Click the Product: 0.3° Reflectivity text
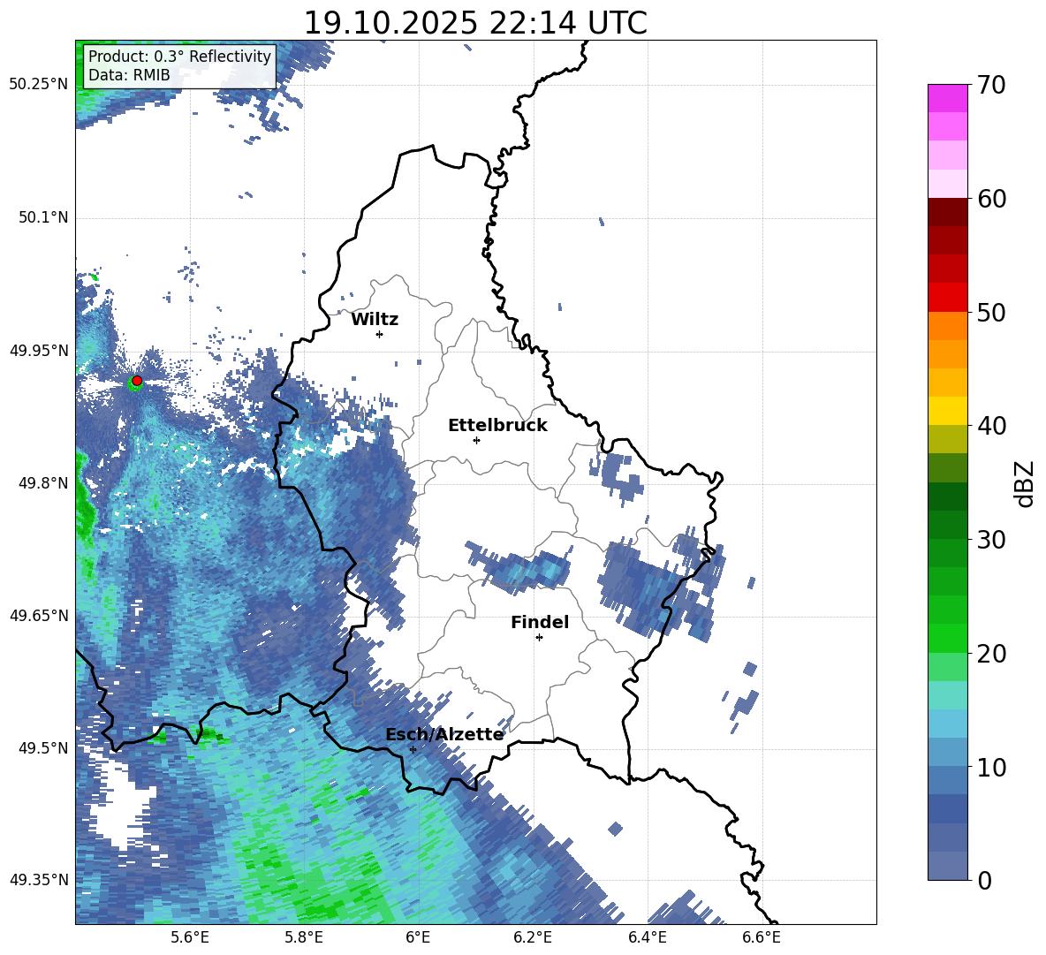Image resolution: width=1046 pixels, height=955 pixels. (x=179, y=57)
